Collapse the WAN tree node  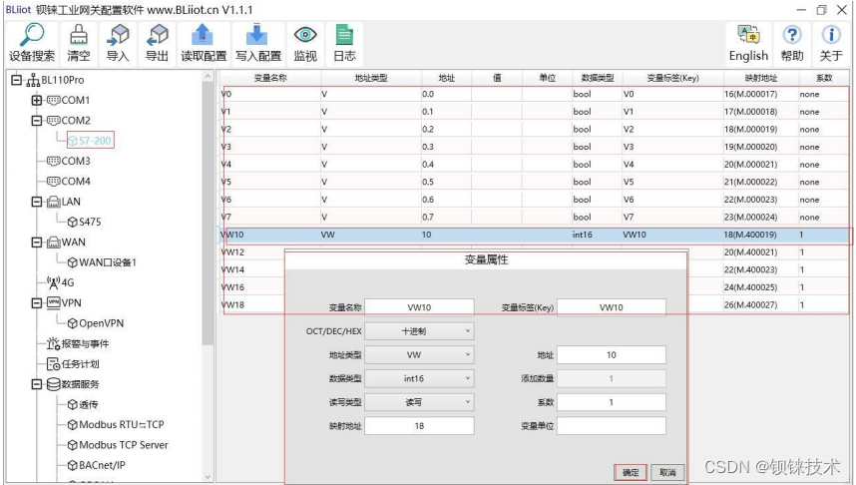click(37, 242)
